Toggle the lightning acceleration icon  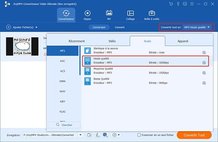coord(97,135)
